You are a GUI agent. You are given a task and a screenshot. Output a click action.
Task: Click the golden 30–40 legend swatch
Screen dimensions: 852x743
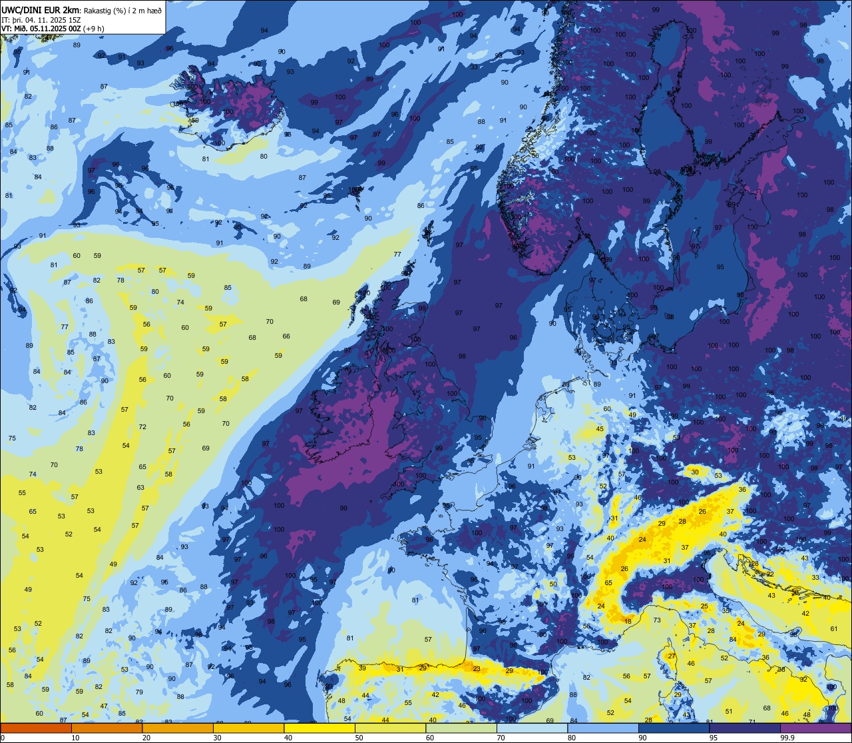pyautogui.click(x=248, y=728)
